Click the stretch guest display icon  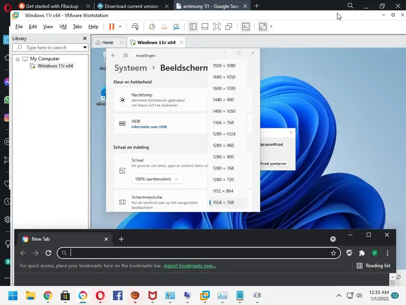coord(263,27)
